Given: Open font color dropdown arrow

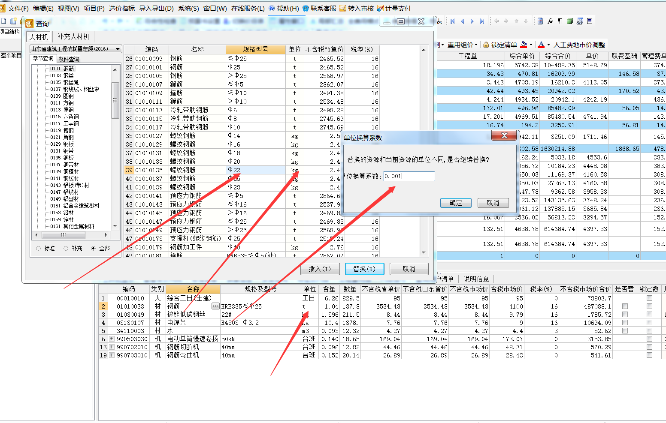Looking at the screenshot, I should click(548, 45).
